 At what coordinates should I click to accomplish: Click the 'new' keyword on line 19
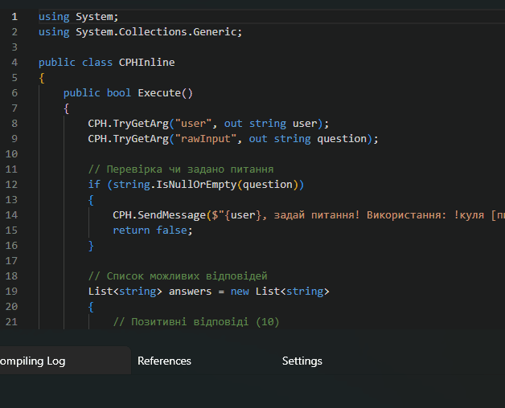(x=240, y=291)
